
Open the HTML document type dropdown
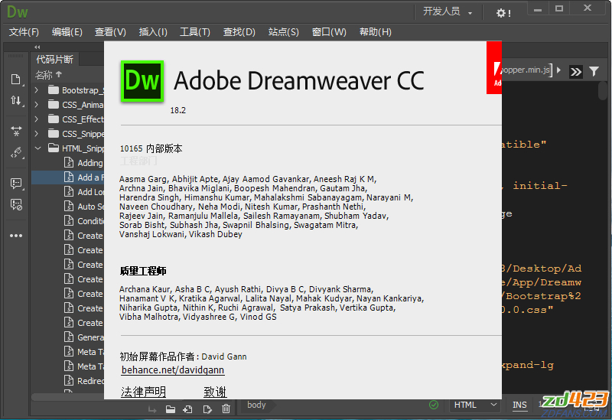point(475,405)
